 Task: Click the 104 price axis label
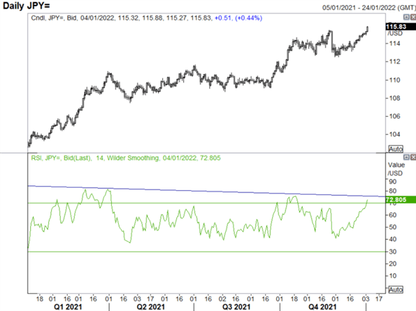[395, 134]
